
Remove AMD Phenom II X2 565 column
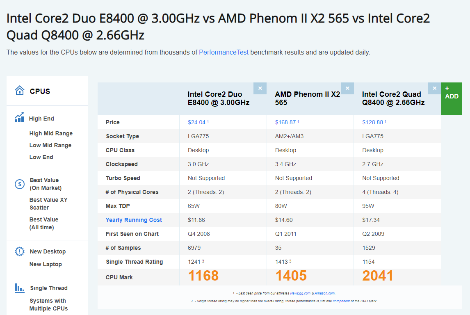tap(347, 89)
